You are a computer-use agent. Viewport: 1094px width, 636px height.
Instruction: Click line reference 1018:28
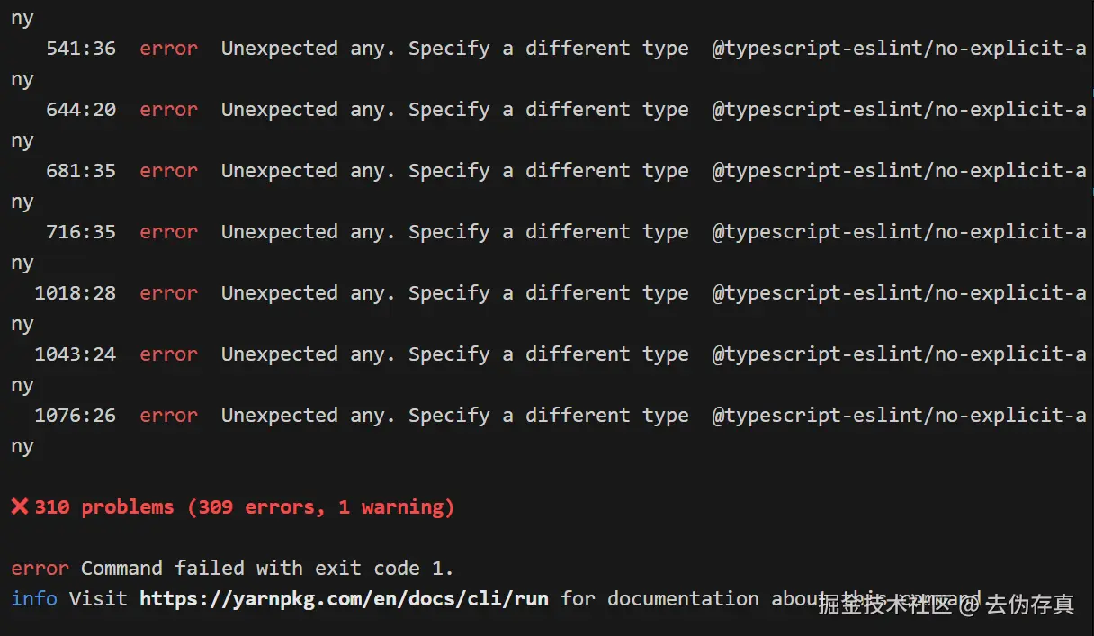coord(76,293)
